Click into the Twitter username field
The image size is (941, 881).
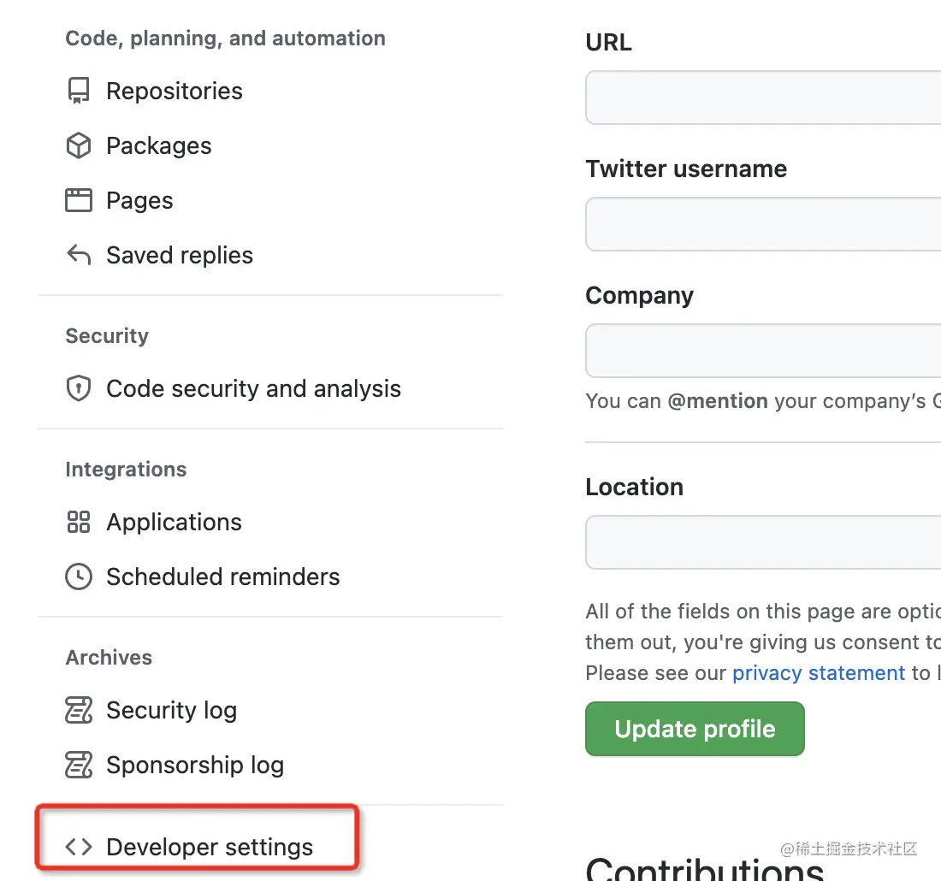click(x=763, y=224)
